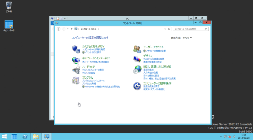Screen dimensions: 253x140
Task: Open プログラムの取得 link
Action: click(x=89, y=83)
